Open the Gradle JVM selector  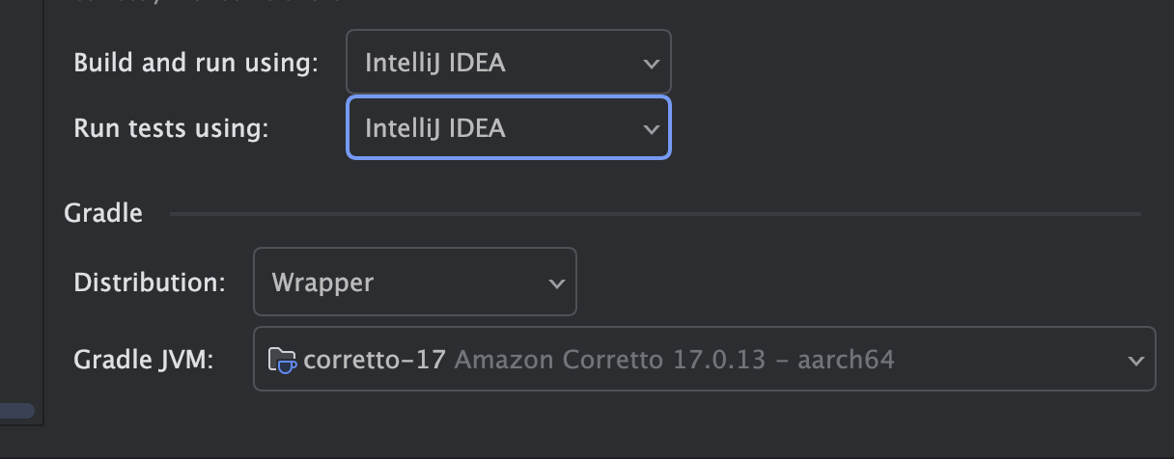pos(704,360)
